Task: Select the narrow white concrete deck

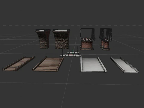Action: tap(124, 65)
